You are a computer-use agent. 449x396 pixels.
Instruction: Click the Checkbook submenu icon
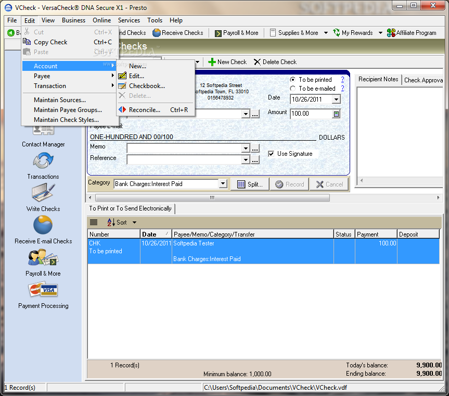pos(122,86)
